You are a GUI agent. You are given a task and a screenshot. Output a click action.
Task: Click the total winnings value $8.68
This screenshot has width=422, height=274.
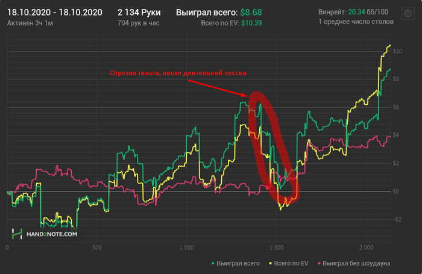(251, 13)
